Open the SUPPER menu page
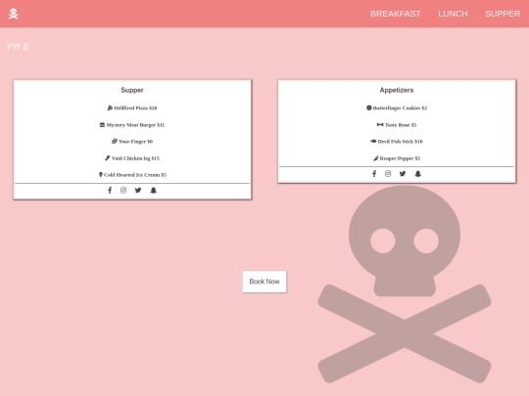Viewport: 529px width, 396px height. [x=503, y=14]
